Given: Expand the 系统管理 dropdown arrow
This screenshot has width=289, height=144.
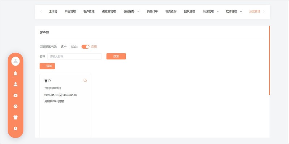Looking at the screenshot, I should [x=217, y=12].
